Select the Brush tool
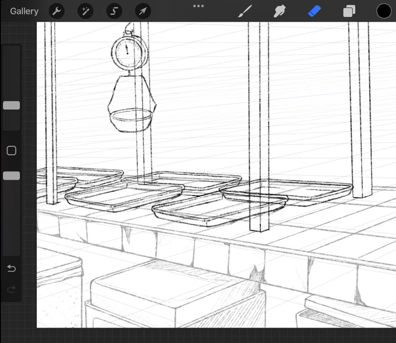Image resolution: width=396 pixels, height=343 pixels. coord(245,11)
